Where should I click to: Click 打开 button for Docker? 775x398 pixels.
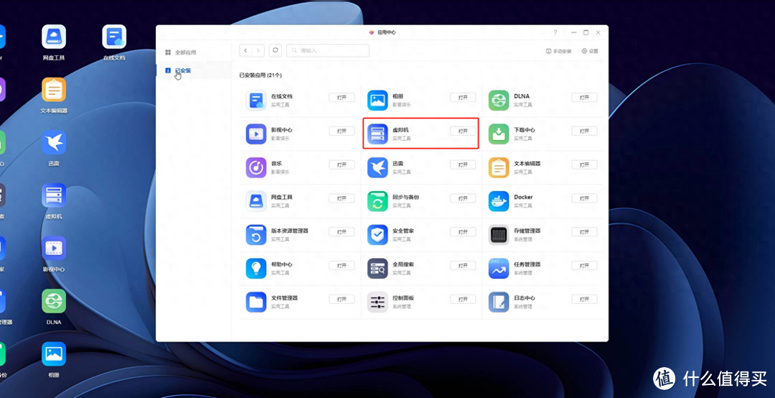pyautogui.click(x=584, y=198)
